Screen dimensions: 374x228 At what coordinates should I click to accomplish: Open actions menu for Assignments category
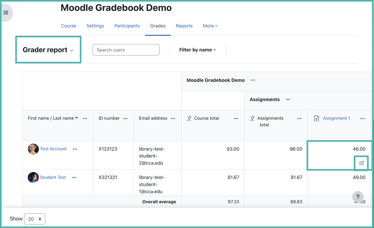click(x=288, y=100)
